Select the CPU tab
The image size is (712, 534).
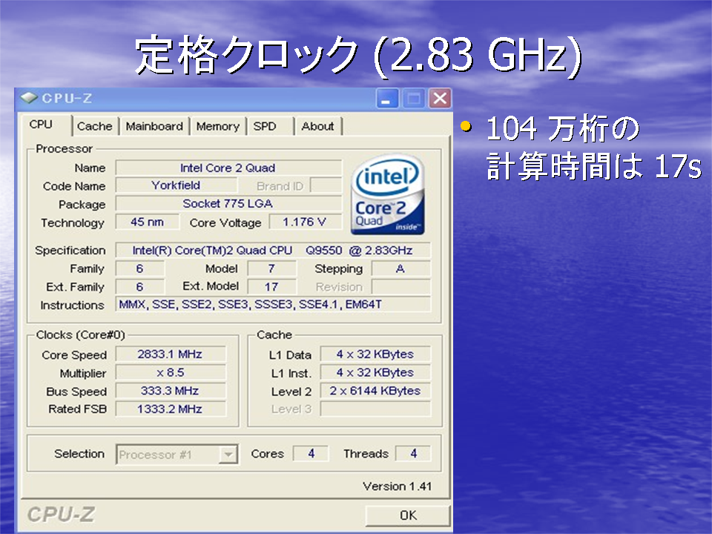46,125
